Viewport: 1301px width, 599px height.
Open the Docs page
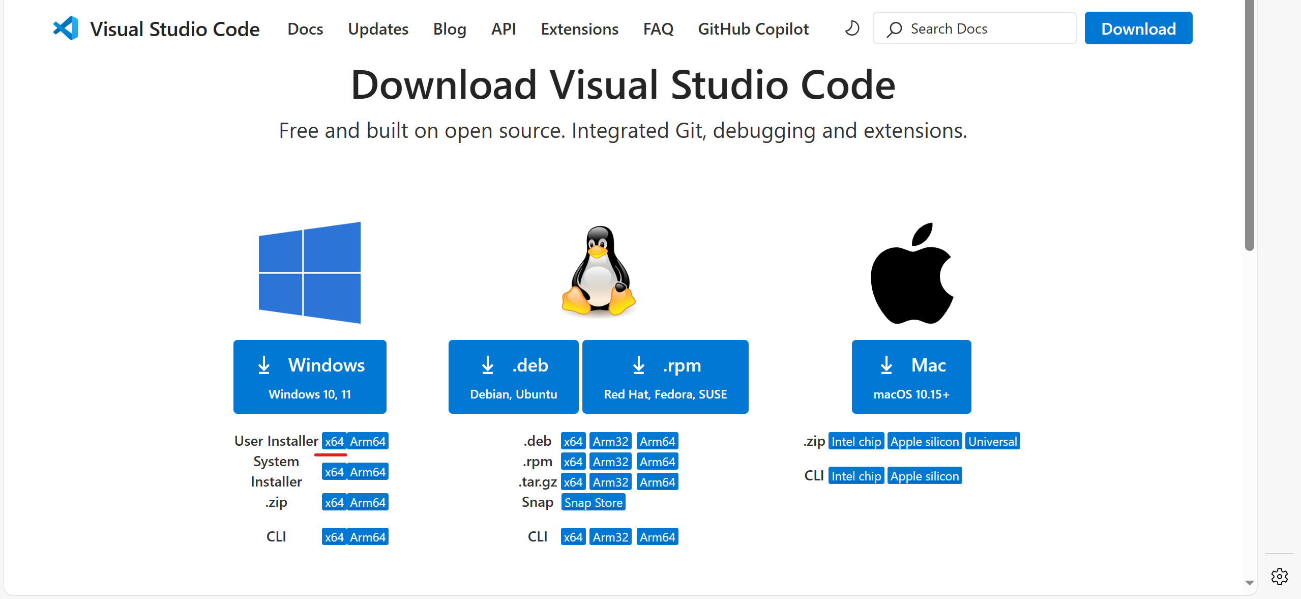305,29
